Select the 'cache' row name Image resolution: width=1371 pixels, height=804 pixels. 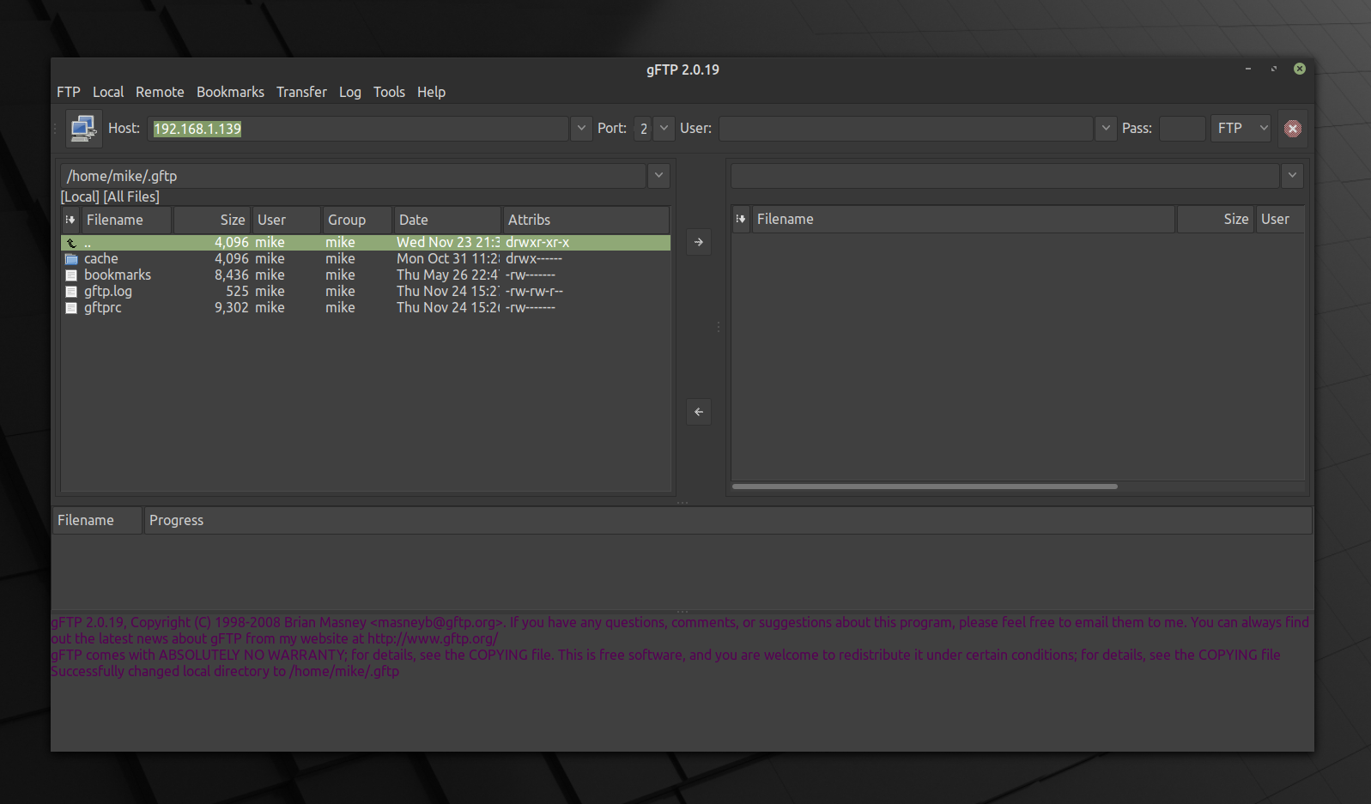[101, 259]
